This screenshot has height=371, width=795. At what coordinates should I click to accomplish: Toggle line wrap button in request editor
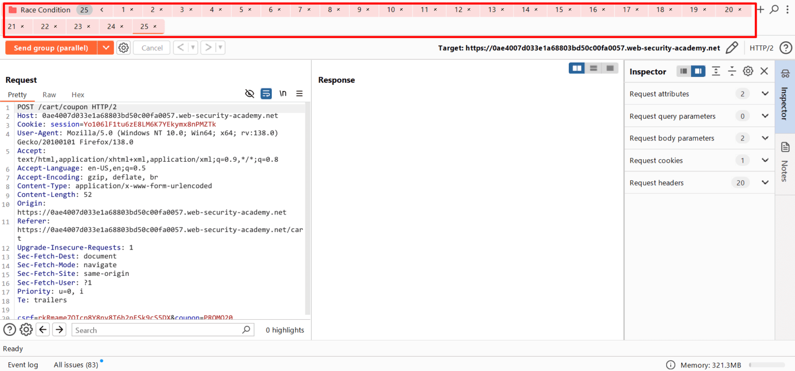(266, 94)
